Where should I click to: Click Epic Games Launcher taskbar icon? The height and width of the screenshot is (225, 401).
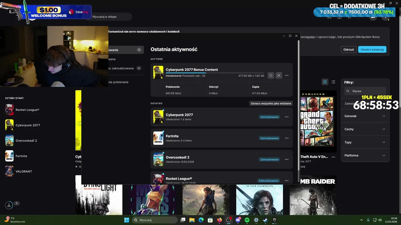[x=274, y=220]
